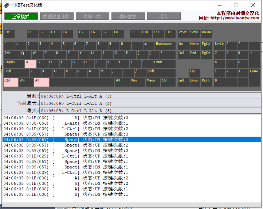Click the right Ctrl key
263x209 pixels.
point(168,82)
